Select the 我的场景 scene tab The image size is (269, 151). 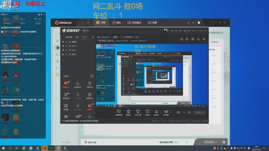coord(69,37)
